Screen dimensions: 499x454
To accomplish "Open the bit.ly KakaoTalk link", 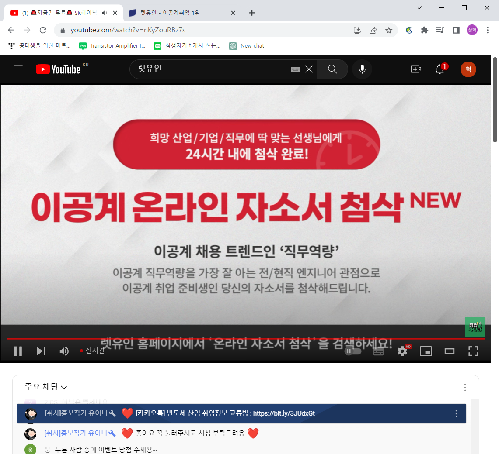I will click(x=284, y=413).
